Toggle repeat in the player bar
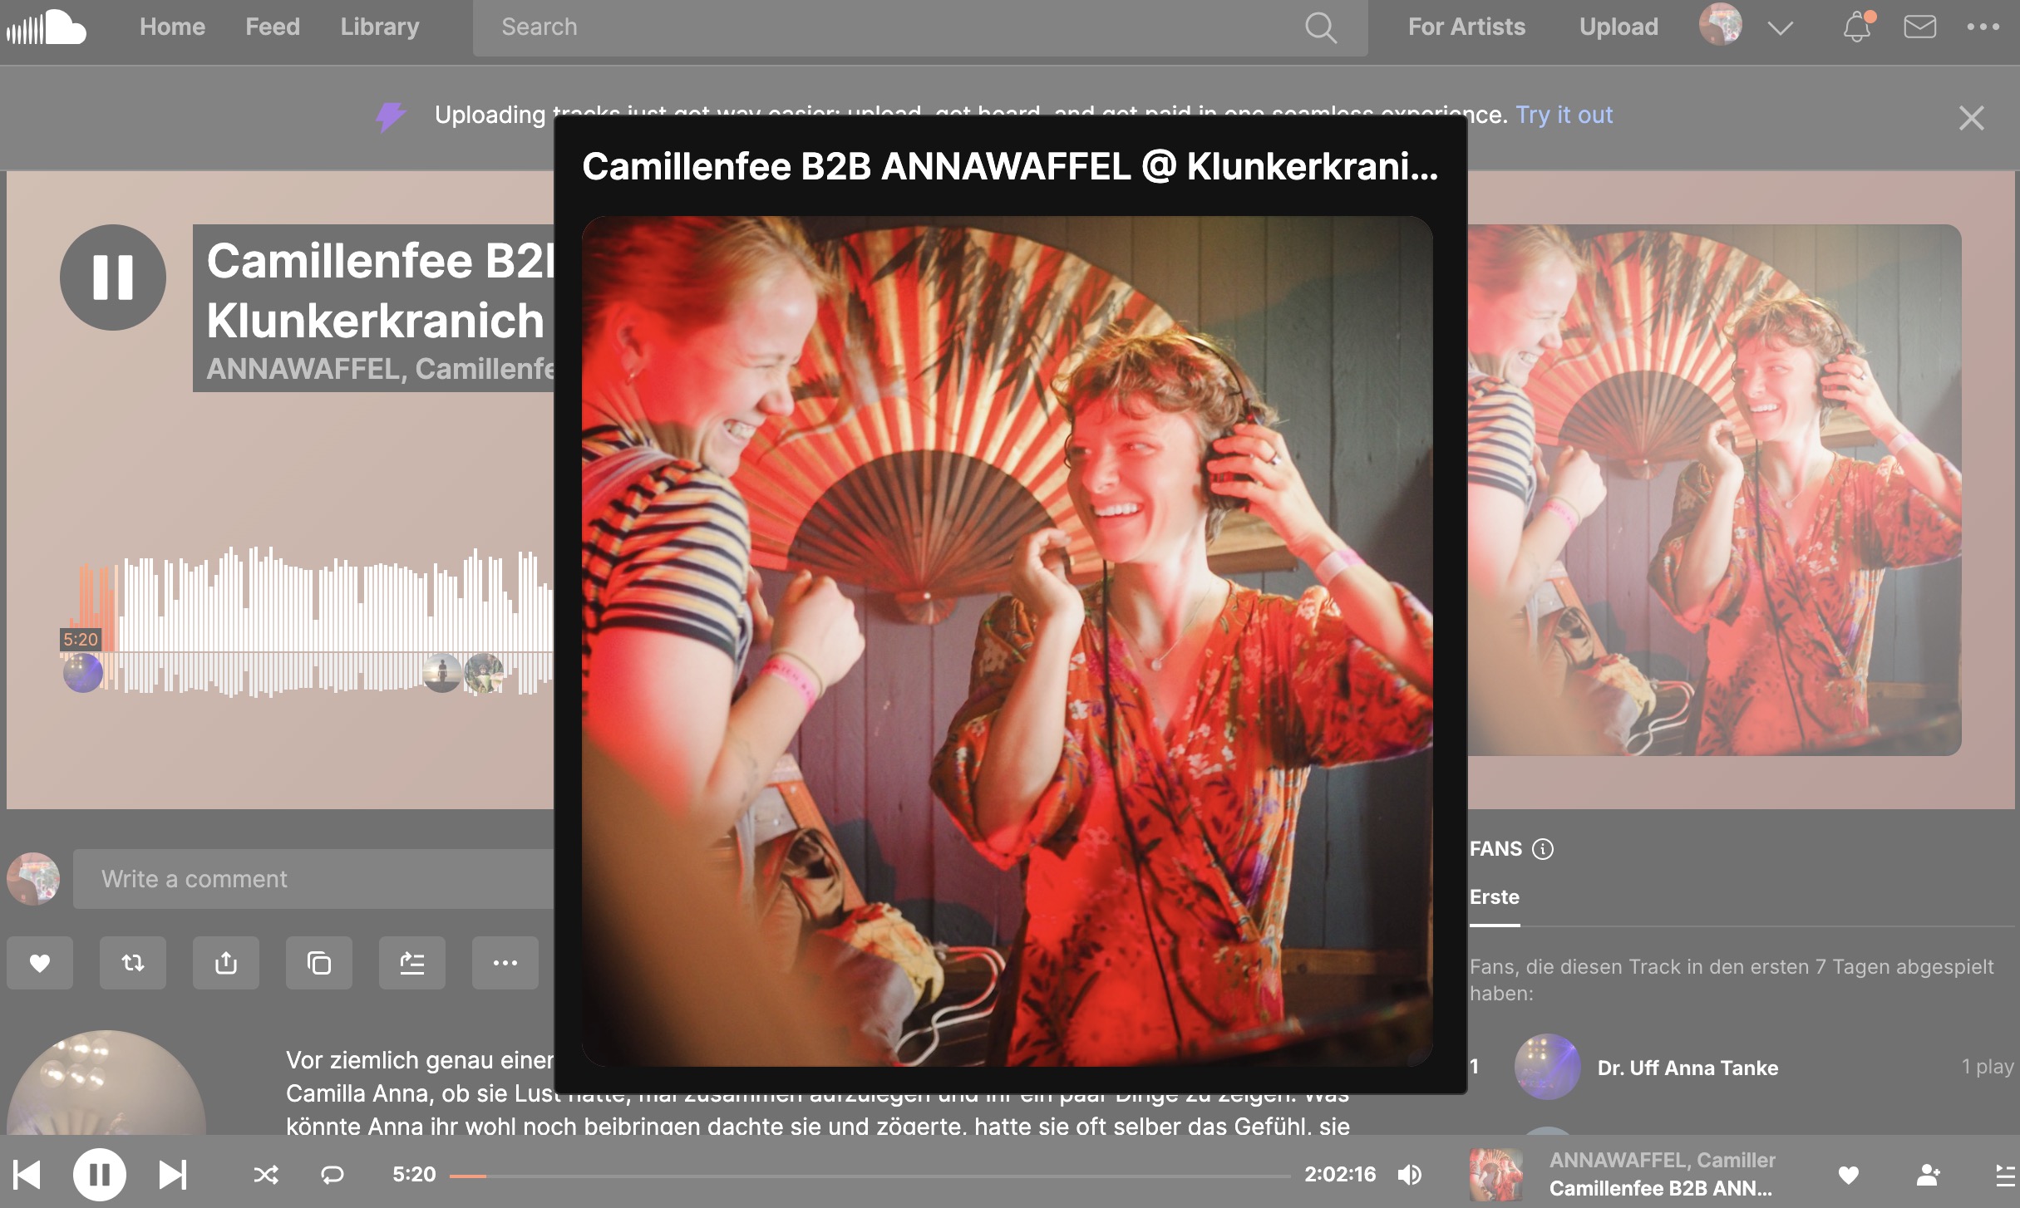Viewport: 2020px width, 1208px height. point(333,1174)
